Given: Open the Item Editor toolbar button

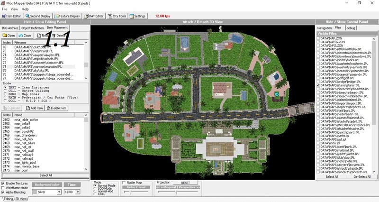Looking at the screenshot, I should tap(11, 16).
